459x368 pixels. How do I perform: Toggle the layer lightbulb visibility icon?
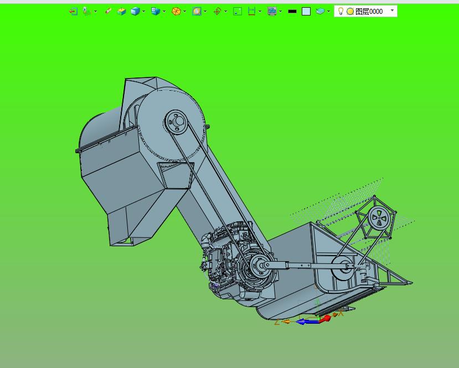pyautogui.click(x=341, y=12)
